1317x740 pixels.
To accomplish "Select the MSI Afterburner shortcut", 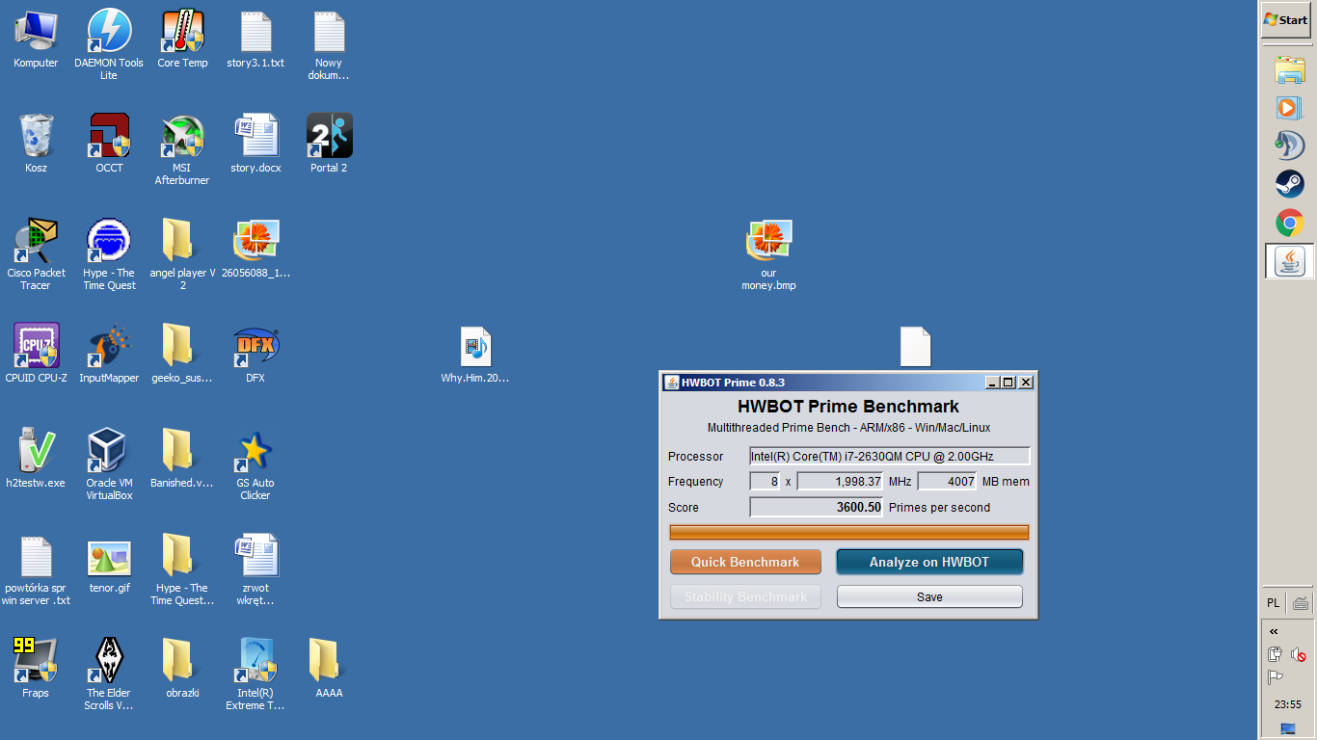I will [182, 149].
